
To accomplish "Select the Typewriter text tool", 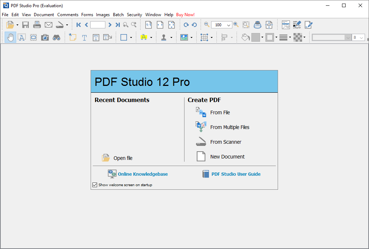I will [x=84, y=38].
